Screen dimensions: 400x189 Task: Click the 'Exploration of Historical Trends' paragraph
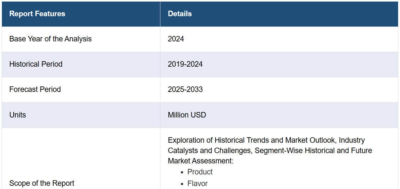[270, 150]
